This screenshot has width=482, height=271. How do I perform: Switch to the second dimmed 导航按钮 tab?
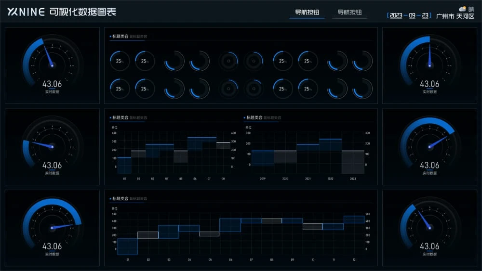(x=349, y=13)
